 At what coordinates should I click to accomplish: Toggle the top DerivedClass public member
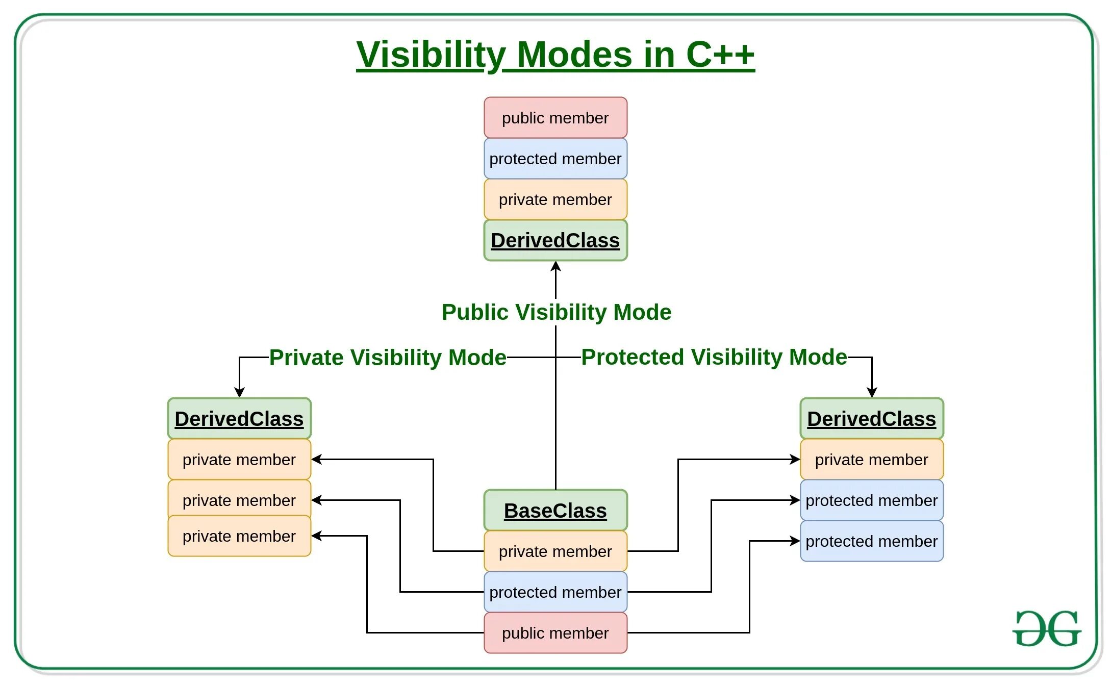coord(557,117)
